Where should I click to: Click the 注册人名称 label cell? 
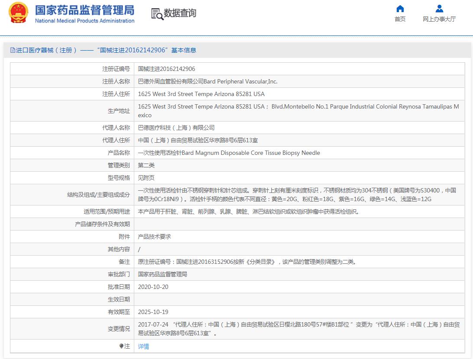(x=72, y=82)
